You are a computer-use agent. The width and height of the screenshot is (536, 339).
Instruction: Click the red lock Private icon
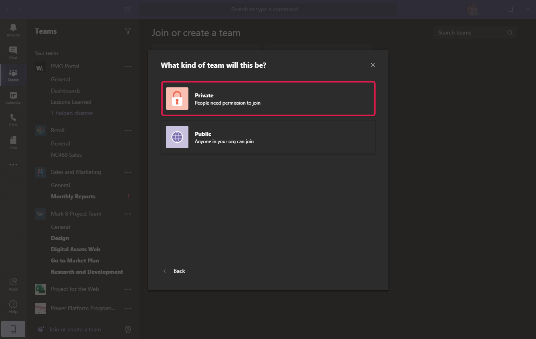click(177, 99)
